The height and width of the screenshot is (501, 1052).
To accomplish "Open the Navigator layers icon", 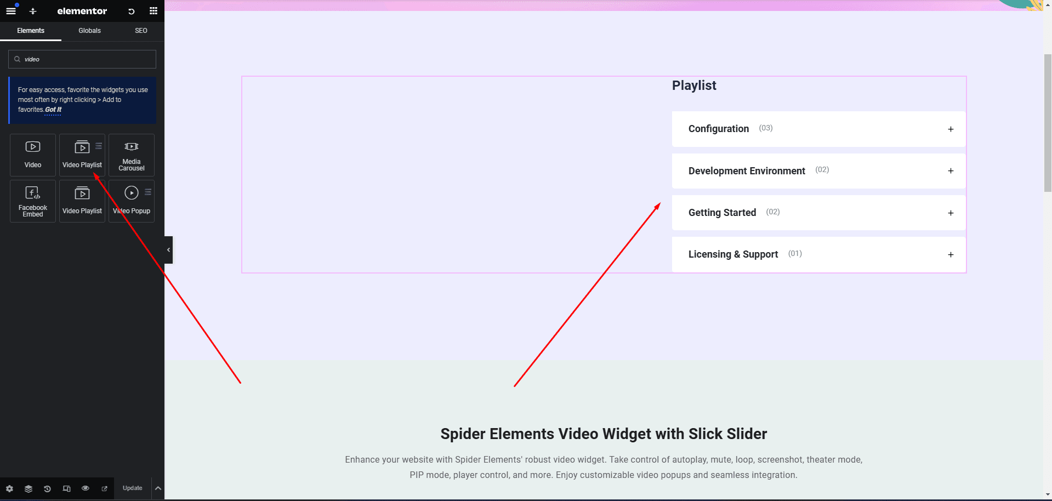I will coord(29,488).
